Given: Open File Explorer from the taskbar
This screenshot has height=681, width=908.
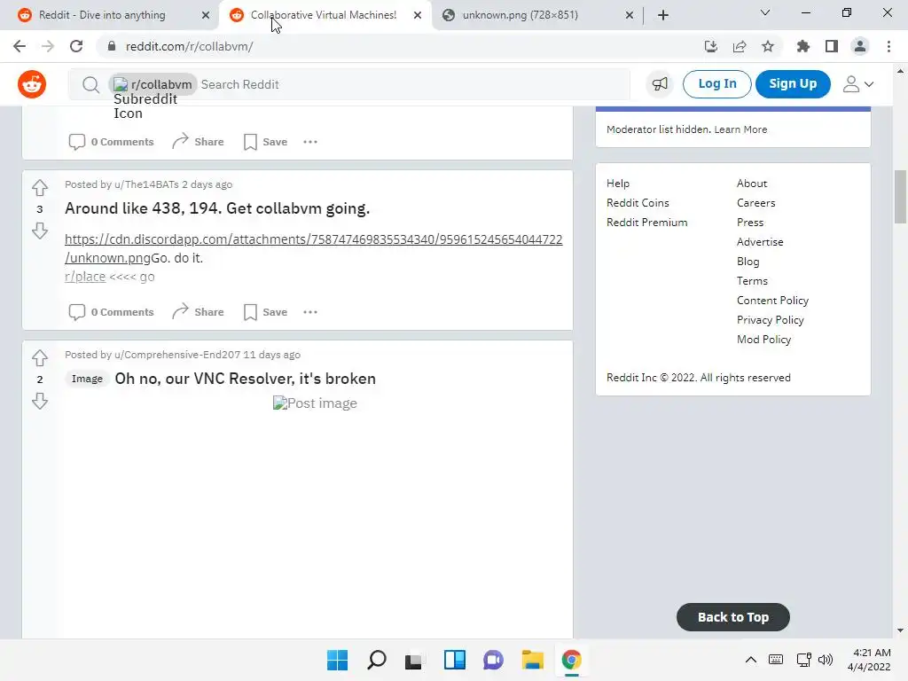Looking at the screenshot, I should (532, 660).
